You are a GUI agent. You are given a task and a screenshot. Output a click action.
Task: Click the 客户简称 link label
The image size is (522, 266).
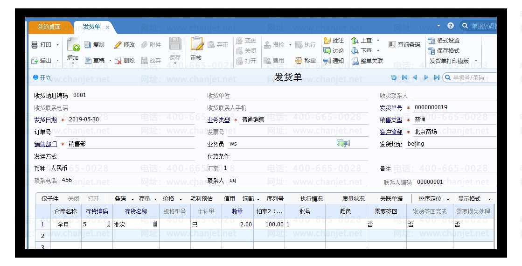pyautogui.click(x=391, y=132)
